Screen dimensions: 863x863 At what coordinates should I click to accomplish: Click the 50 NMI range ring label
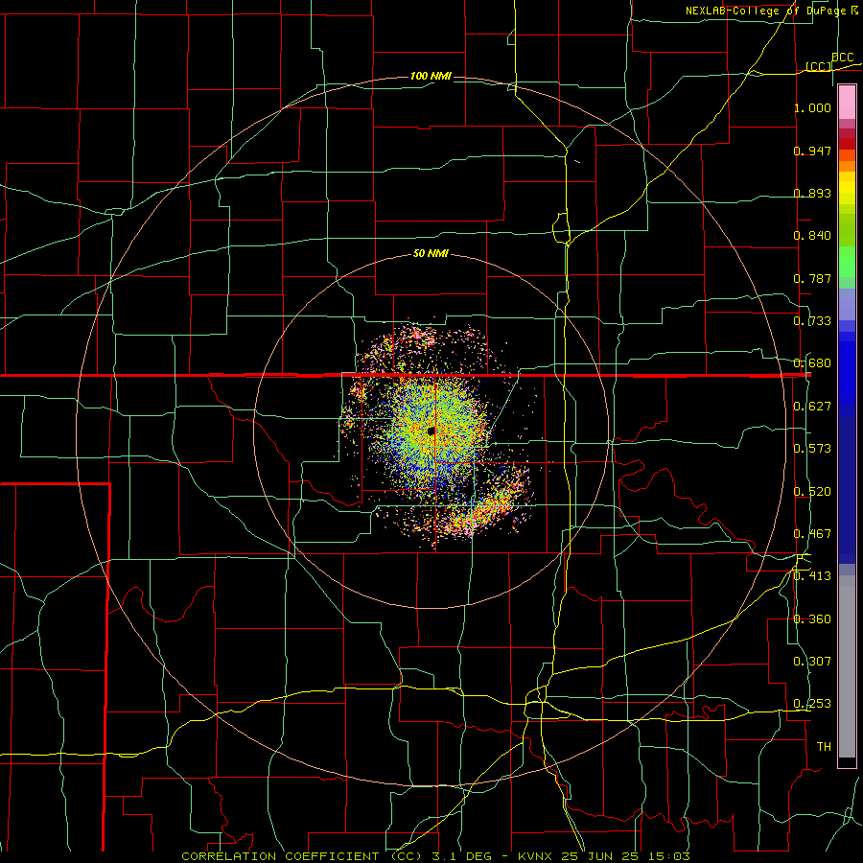[x=431, y=254]
